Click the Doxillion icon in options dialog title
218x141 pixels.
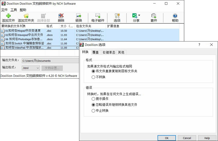(x=82, y=45)
